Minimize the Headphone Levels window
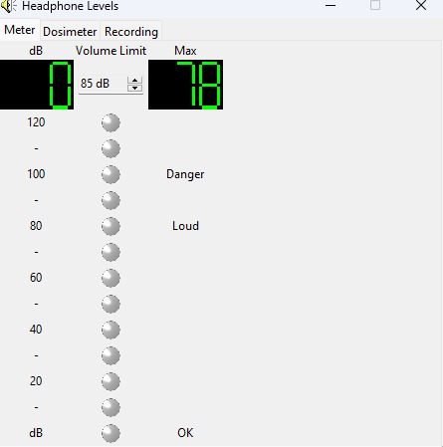 331,5
